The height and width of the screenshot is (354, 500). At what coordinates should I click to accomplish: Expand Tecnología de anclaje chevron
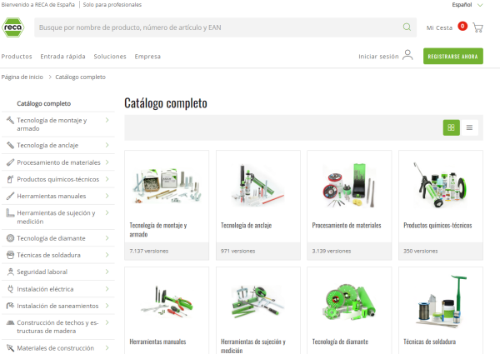[x=107, y=145]
